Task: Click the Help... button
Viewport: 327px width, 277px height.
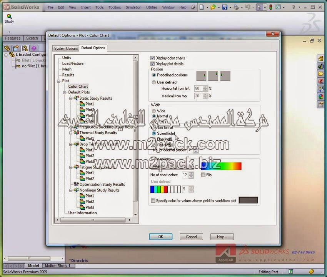Action: pos(222,237)
